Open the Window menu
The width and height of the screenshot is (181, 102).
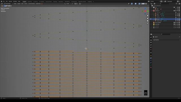point(15,1)
